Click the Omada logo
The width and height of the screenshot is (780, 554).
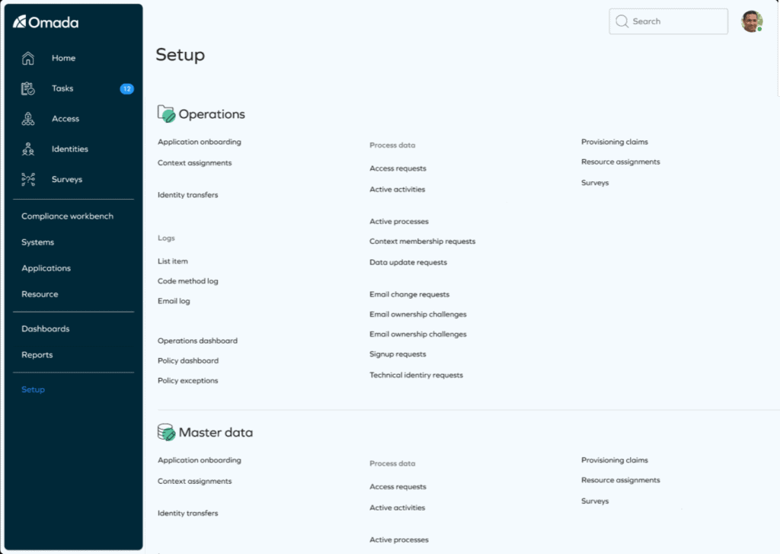47,22
